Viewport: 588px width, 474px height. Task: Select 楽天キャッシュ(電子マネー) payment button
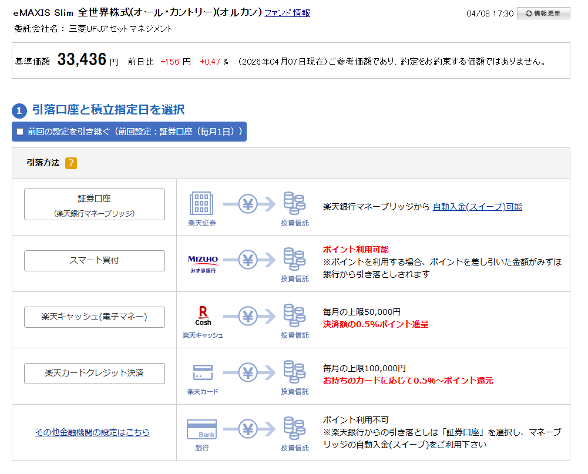pos(95,317)
